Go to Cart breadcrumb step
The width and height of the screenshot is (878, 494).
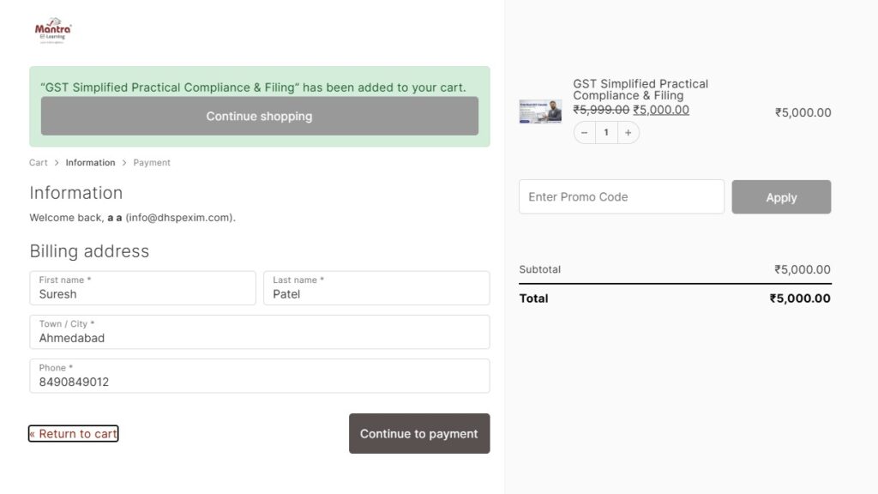coord(39,162)
